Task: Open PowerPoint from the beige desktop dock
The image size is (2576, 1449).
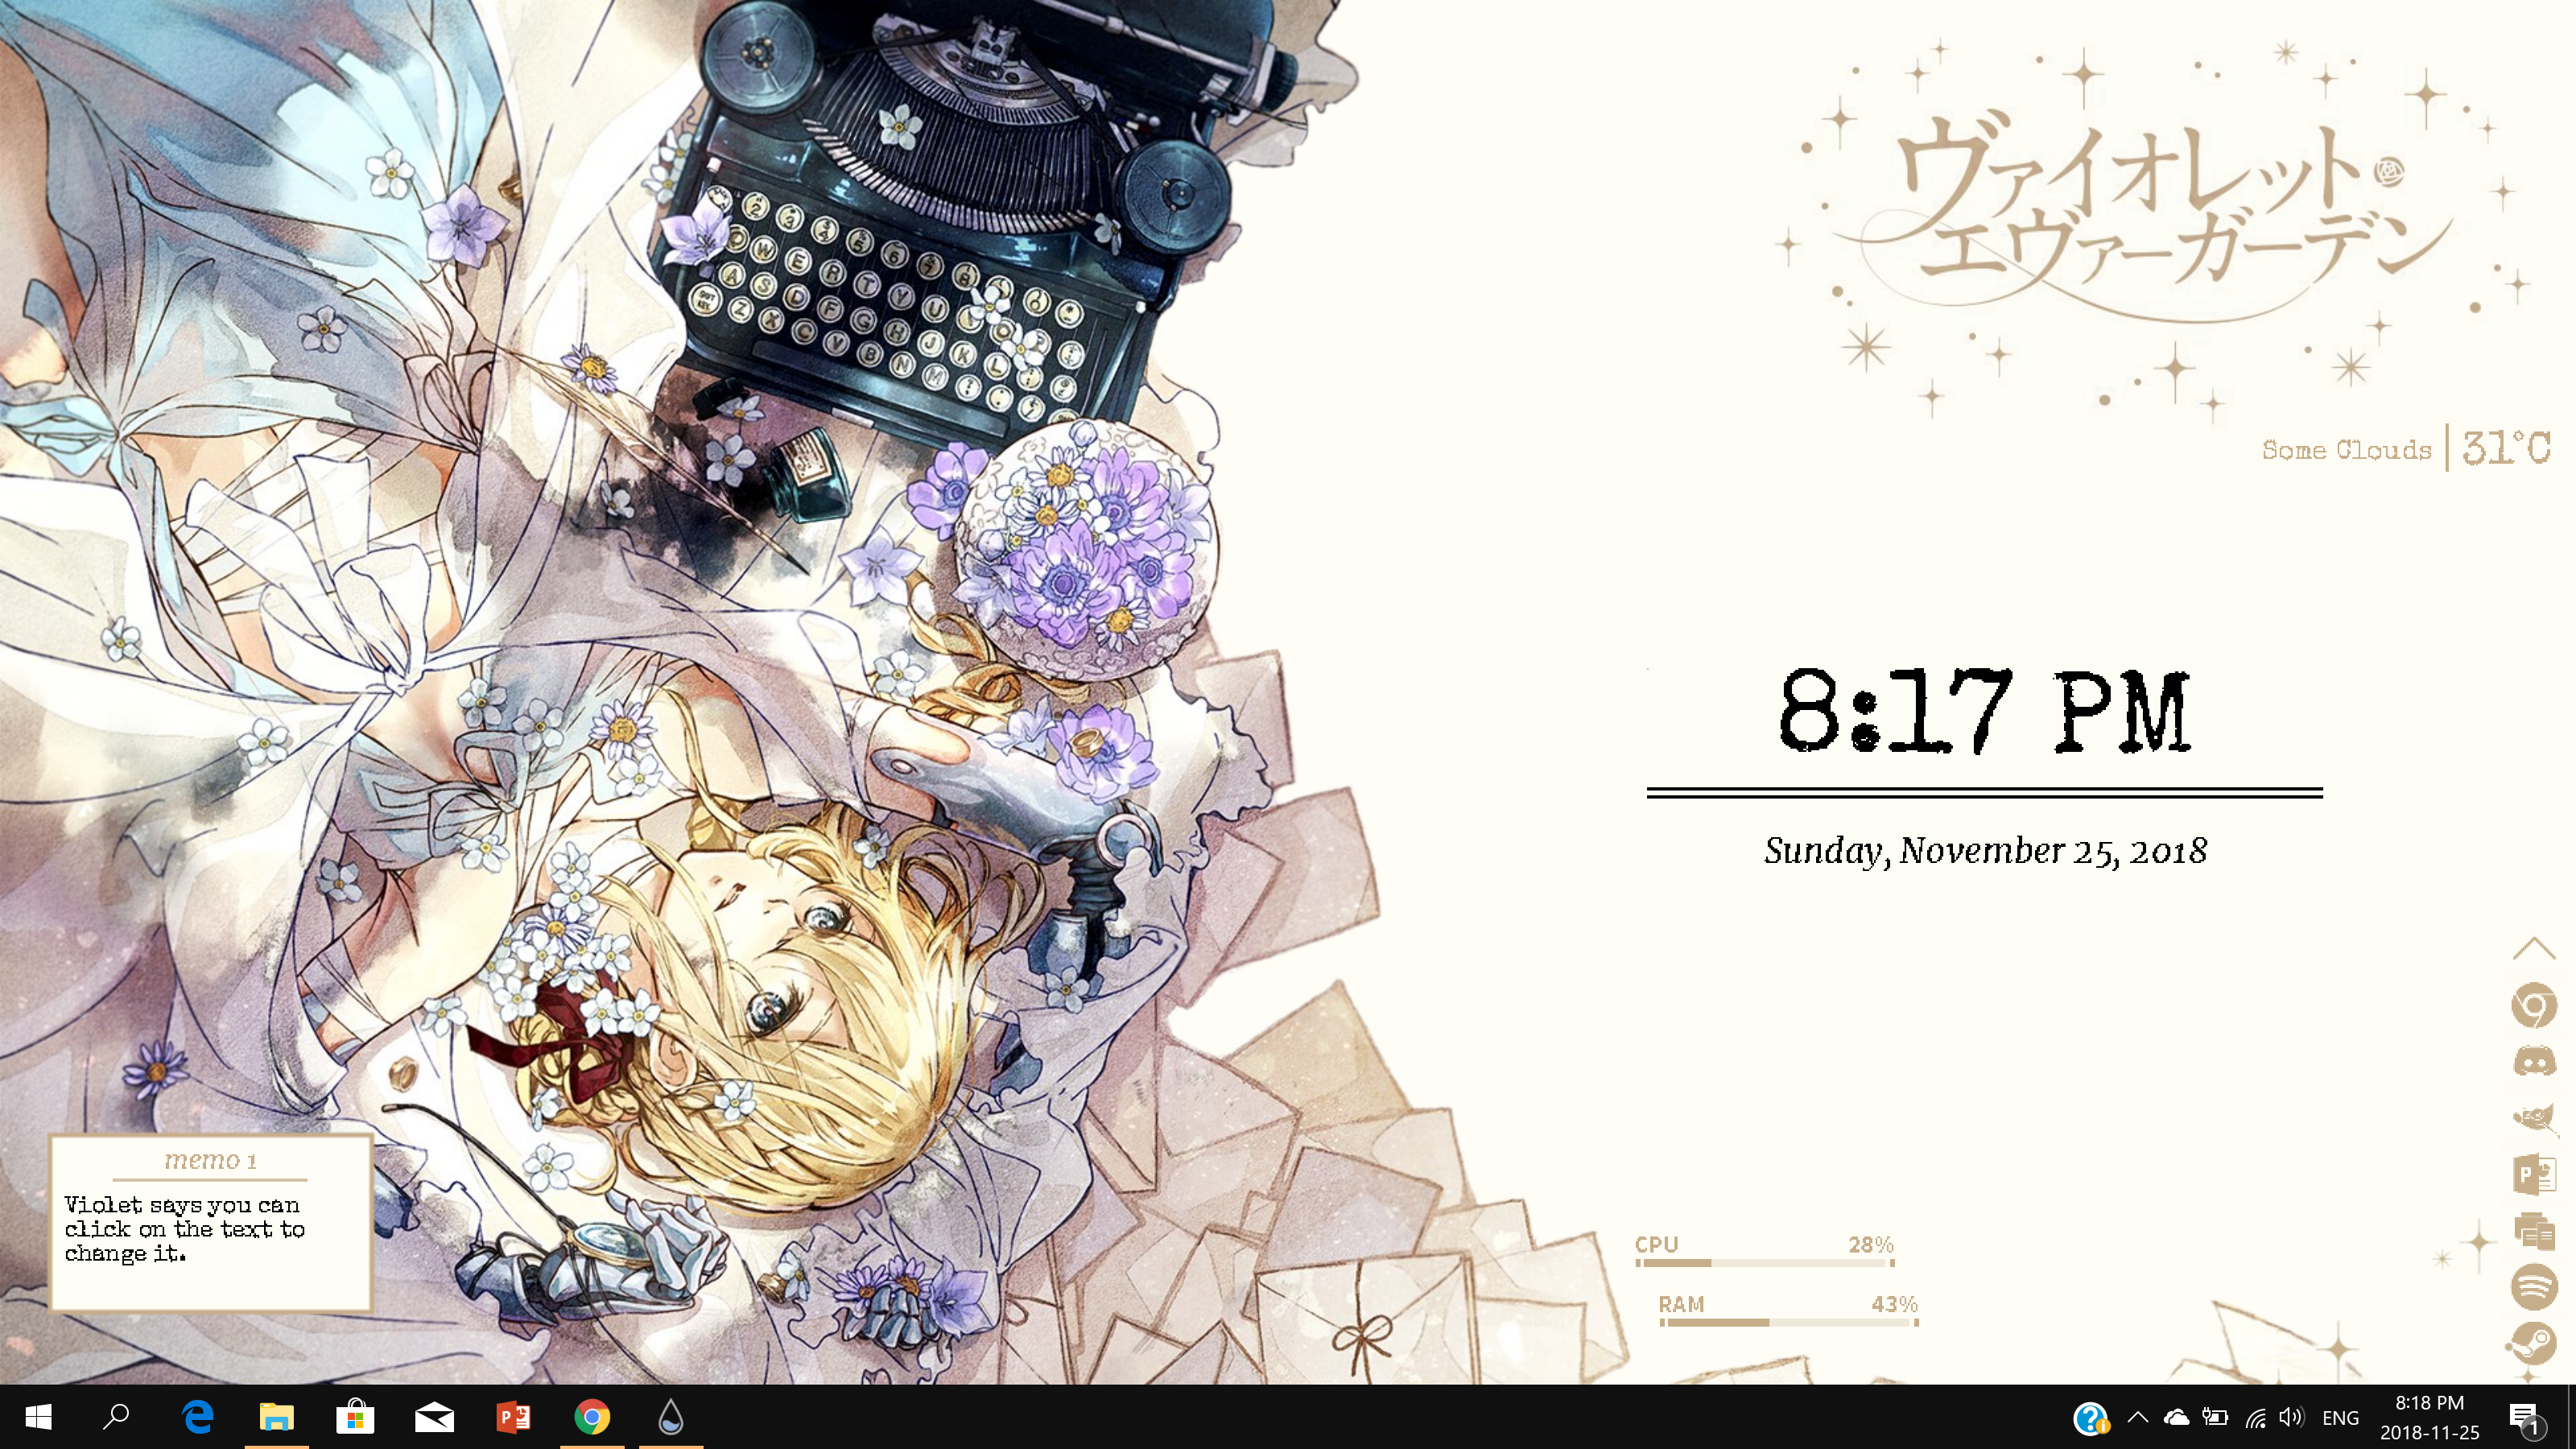Action: 2534,1174
